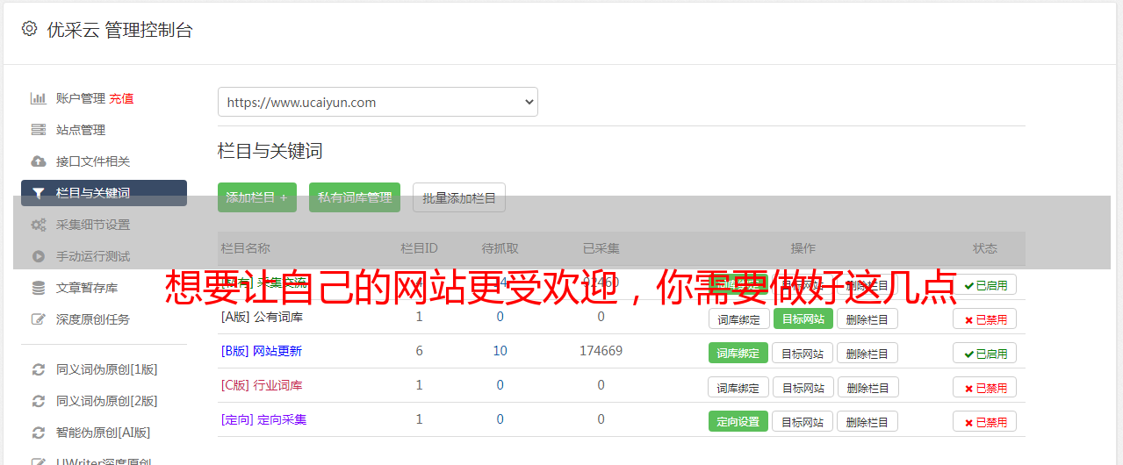Click 删除栏目 in the 定向采集 row

(867, 421)
